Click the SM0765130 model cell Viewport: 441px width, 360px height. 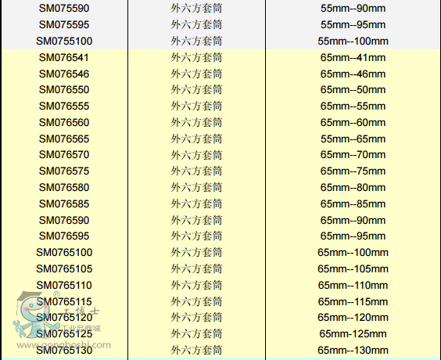tap(64, 351)
